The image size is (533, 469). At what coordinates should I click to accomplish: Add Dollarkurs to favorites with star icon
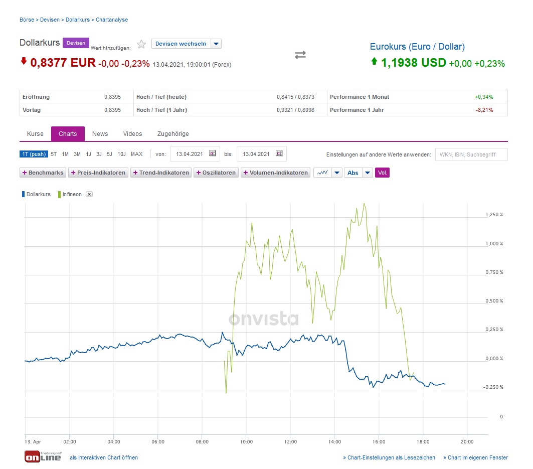point(141,44)
